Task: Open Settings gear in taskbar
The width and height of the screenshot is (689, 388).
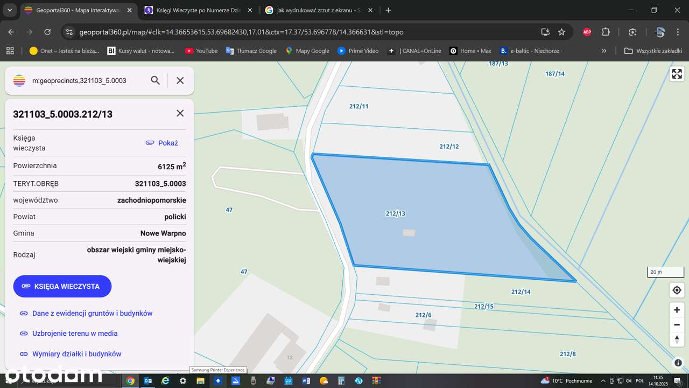Action: 183,380
